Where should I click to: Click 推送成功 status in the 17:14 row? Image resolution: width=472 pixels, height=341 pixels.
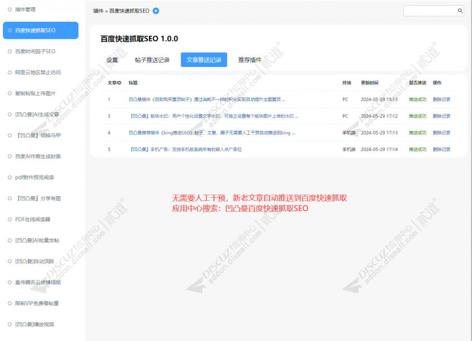pos(418,149)
